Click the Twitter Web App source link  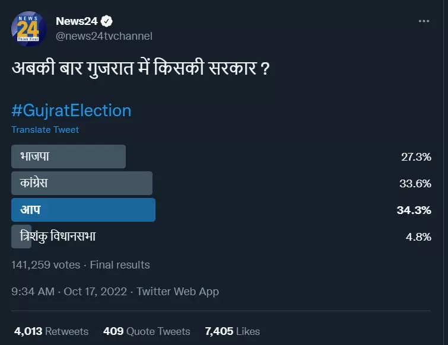pos(177,292)
